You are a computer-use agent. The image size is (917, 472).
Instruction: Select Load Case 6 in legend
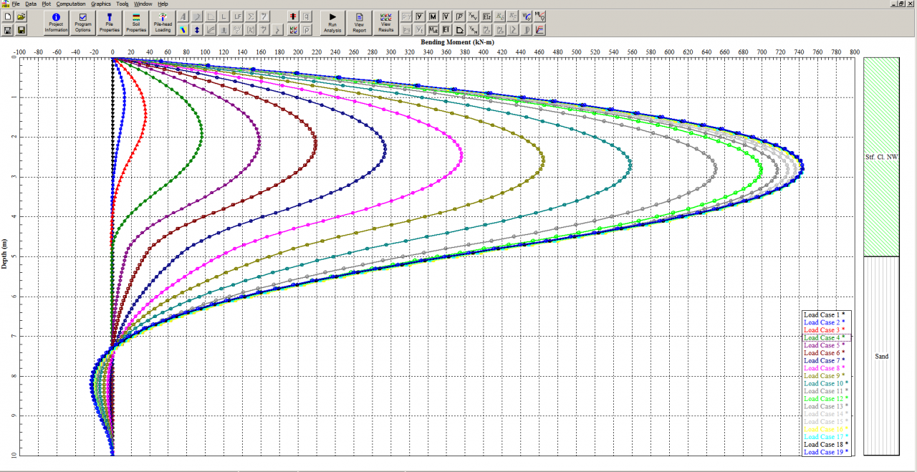tap(824, 353)
